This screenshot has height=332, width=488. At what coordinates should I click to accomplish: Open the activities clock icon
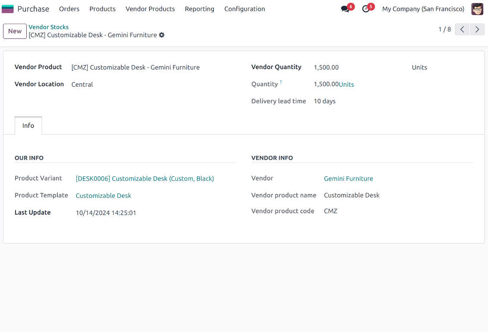pos(365,9)
